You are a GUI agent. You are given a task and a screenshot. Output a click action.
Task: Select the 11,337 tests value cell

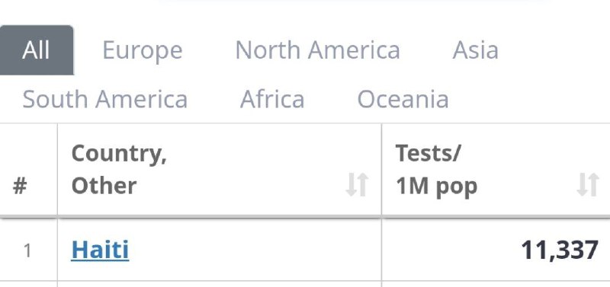496,250
